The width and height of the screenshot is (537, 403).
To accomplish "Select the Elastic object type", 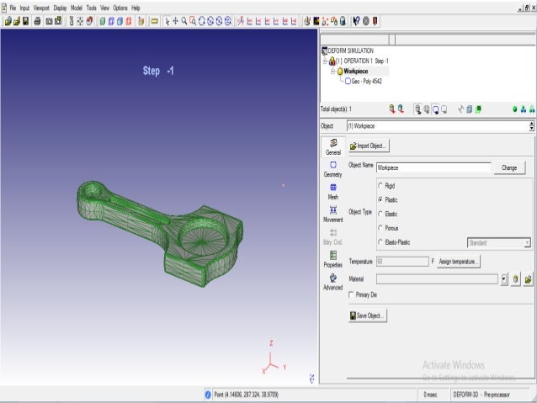I will [x=380, y=214].
